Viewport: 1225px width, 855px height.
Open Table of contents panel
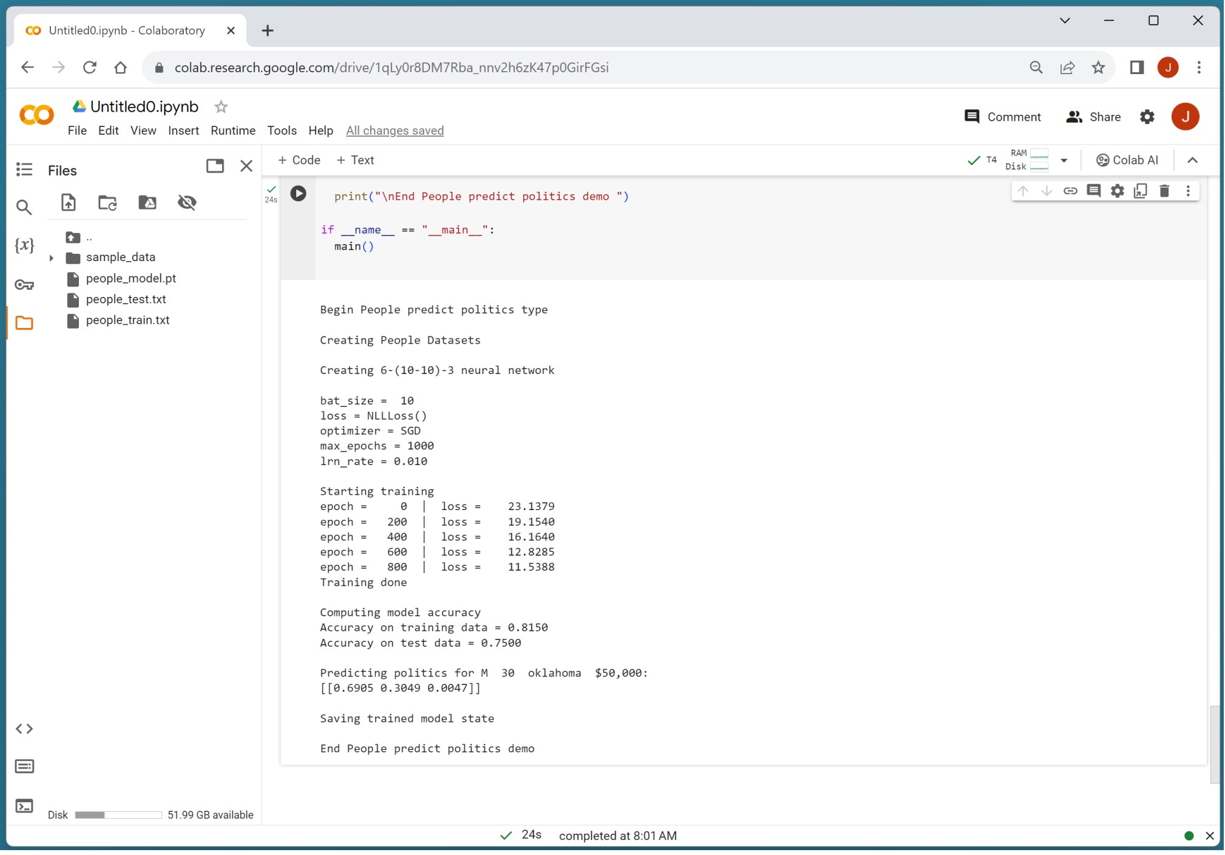coord(24,169)
